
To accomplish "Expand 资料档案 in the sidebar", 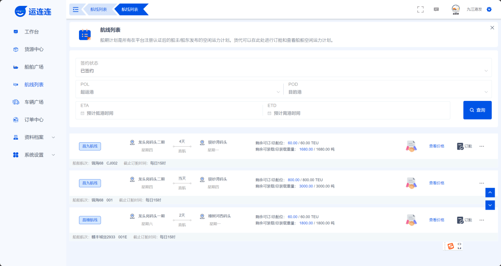I will point(34,137).
